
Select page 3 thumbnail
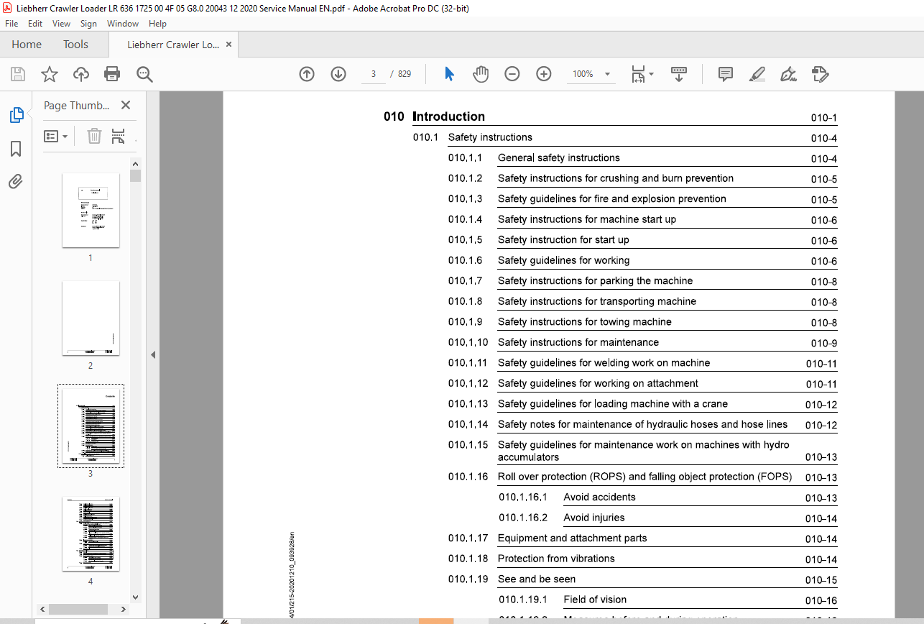91,426
